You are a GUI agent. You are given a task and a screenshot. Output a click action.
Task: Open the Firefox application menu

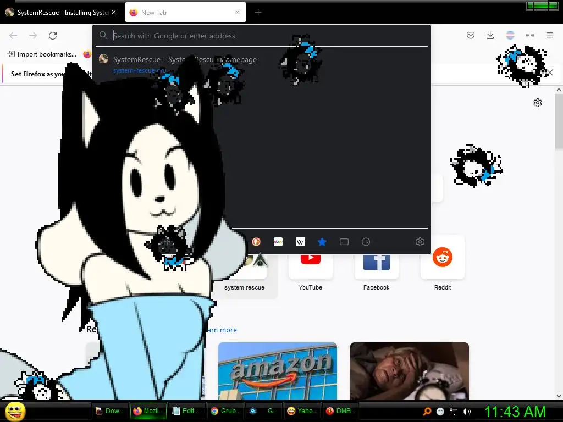[550, 35]
